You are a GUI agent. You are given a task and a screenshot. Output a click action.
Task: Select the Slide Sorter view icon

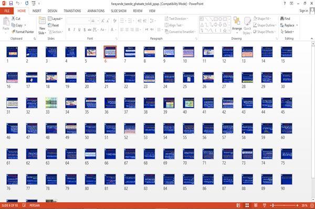[x=247, y=205]
